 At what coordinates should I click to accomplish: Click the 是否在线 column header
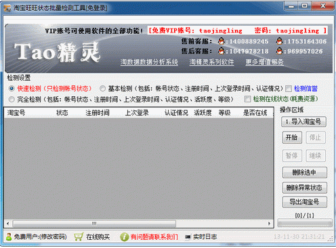(255, 112)
